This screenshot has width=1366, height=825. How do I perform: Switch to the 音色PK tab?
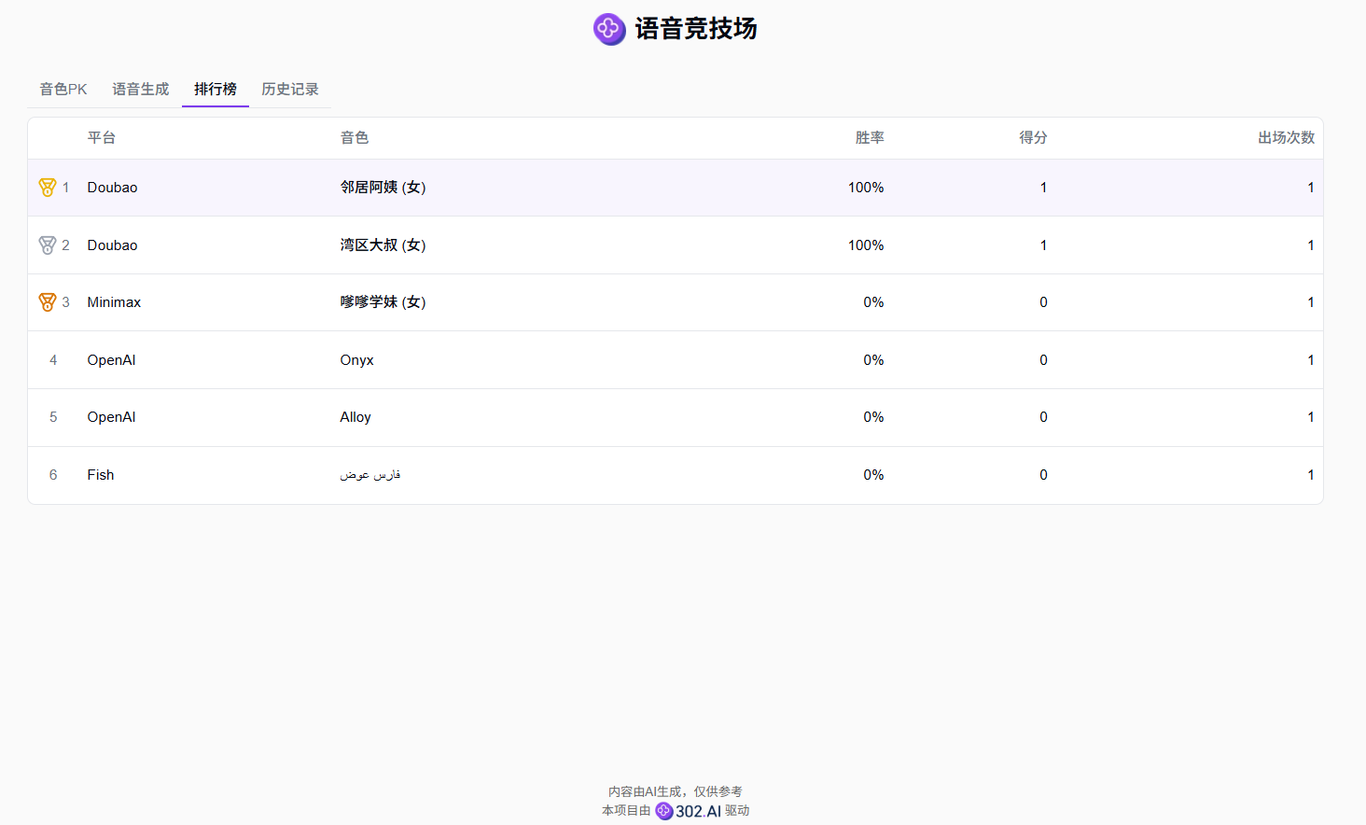pos(63,89)
